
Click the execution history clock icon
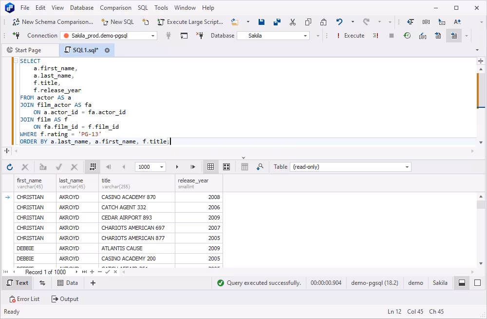pyautogui.click(x=407, y=36)
